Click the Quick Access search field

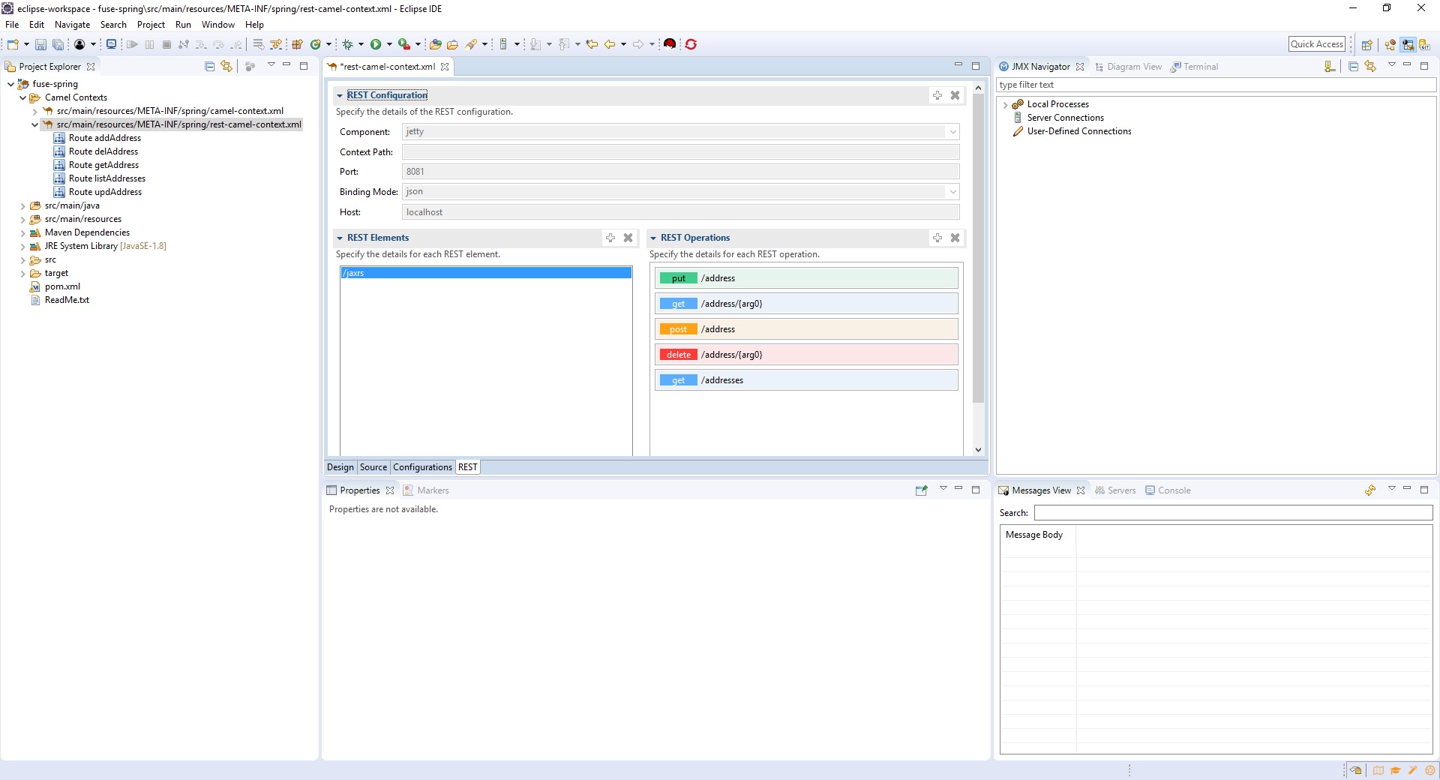click(x=1316, y=44)
